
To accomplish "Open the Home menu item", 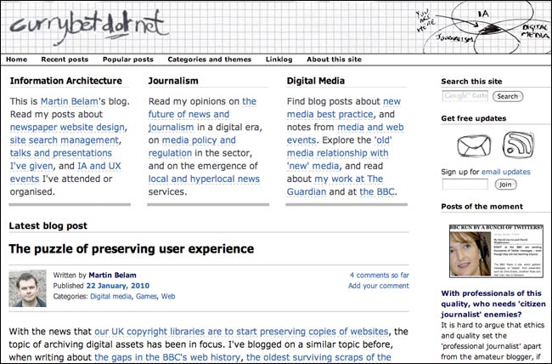I will click(x=16, y=60).
